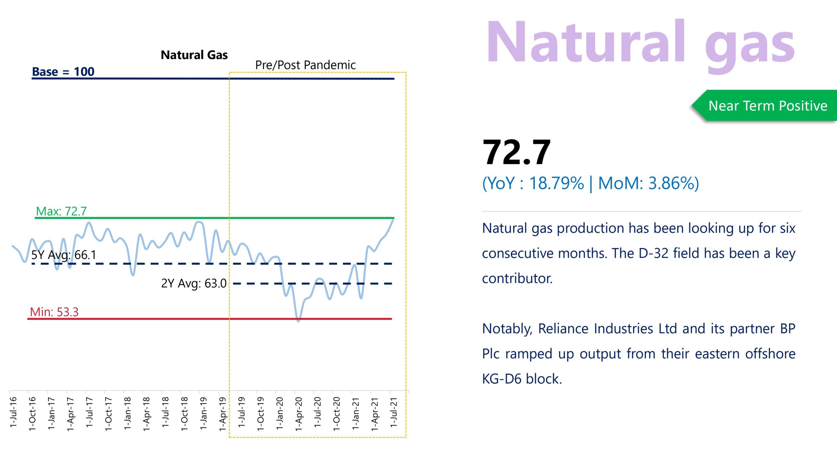The height and width of the screenshot is (471, 837).
Task: Click the paragraph about KG-D6 block
Action: pos(638,354)
